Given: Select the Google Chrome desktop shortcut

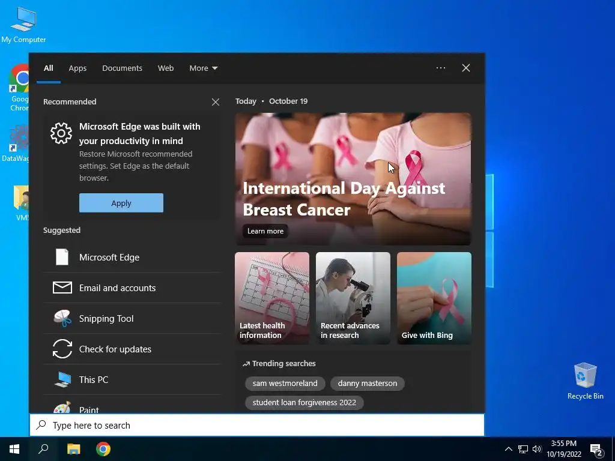Looking at the screenshot, I should click(19, 88).
